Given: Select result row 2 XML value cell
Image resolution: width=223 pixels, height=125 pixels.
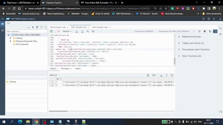Looking at the screenshot, I should click(118, 85).
